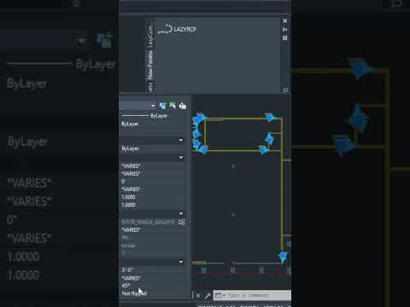Switch to the New Palette tab
This screenshot has height=307, width=410.
[150, 66]
